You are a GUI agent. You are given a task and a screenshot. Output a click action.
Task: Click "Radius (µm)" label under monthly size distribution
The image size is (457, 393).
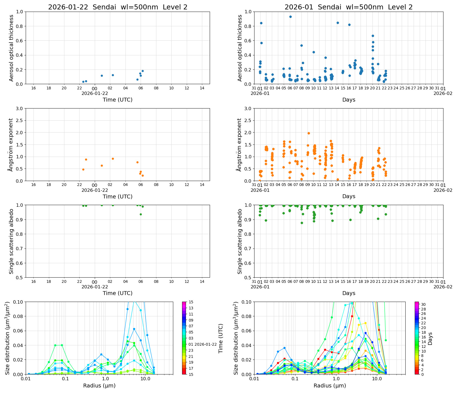click(330, 386)
